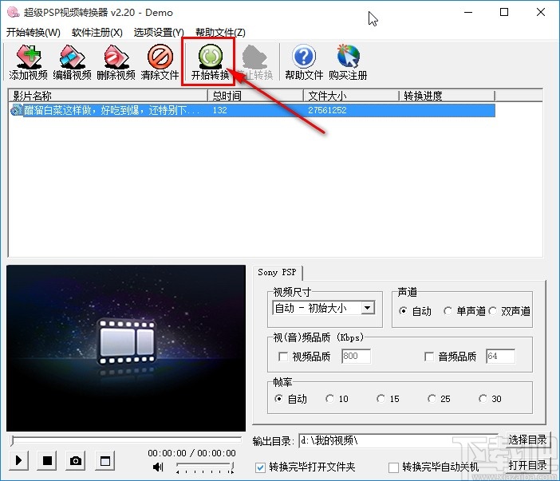Click 删除视频 to delete the video
This screenshot has width=560, height=481.
[116, 61]
